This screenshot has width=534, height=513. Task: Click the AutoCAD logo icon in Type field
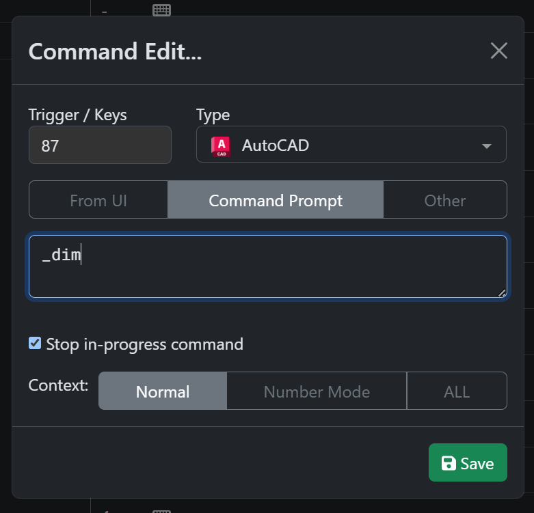(x=220, y=146)
